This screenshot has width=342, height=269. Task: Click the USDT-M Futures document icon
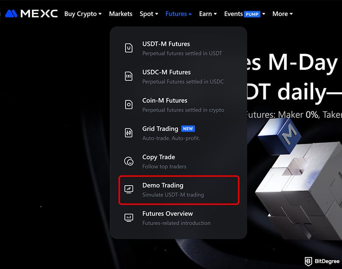click(x=129, y=48)
